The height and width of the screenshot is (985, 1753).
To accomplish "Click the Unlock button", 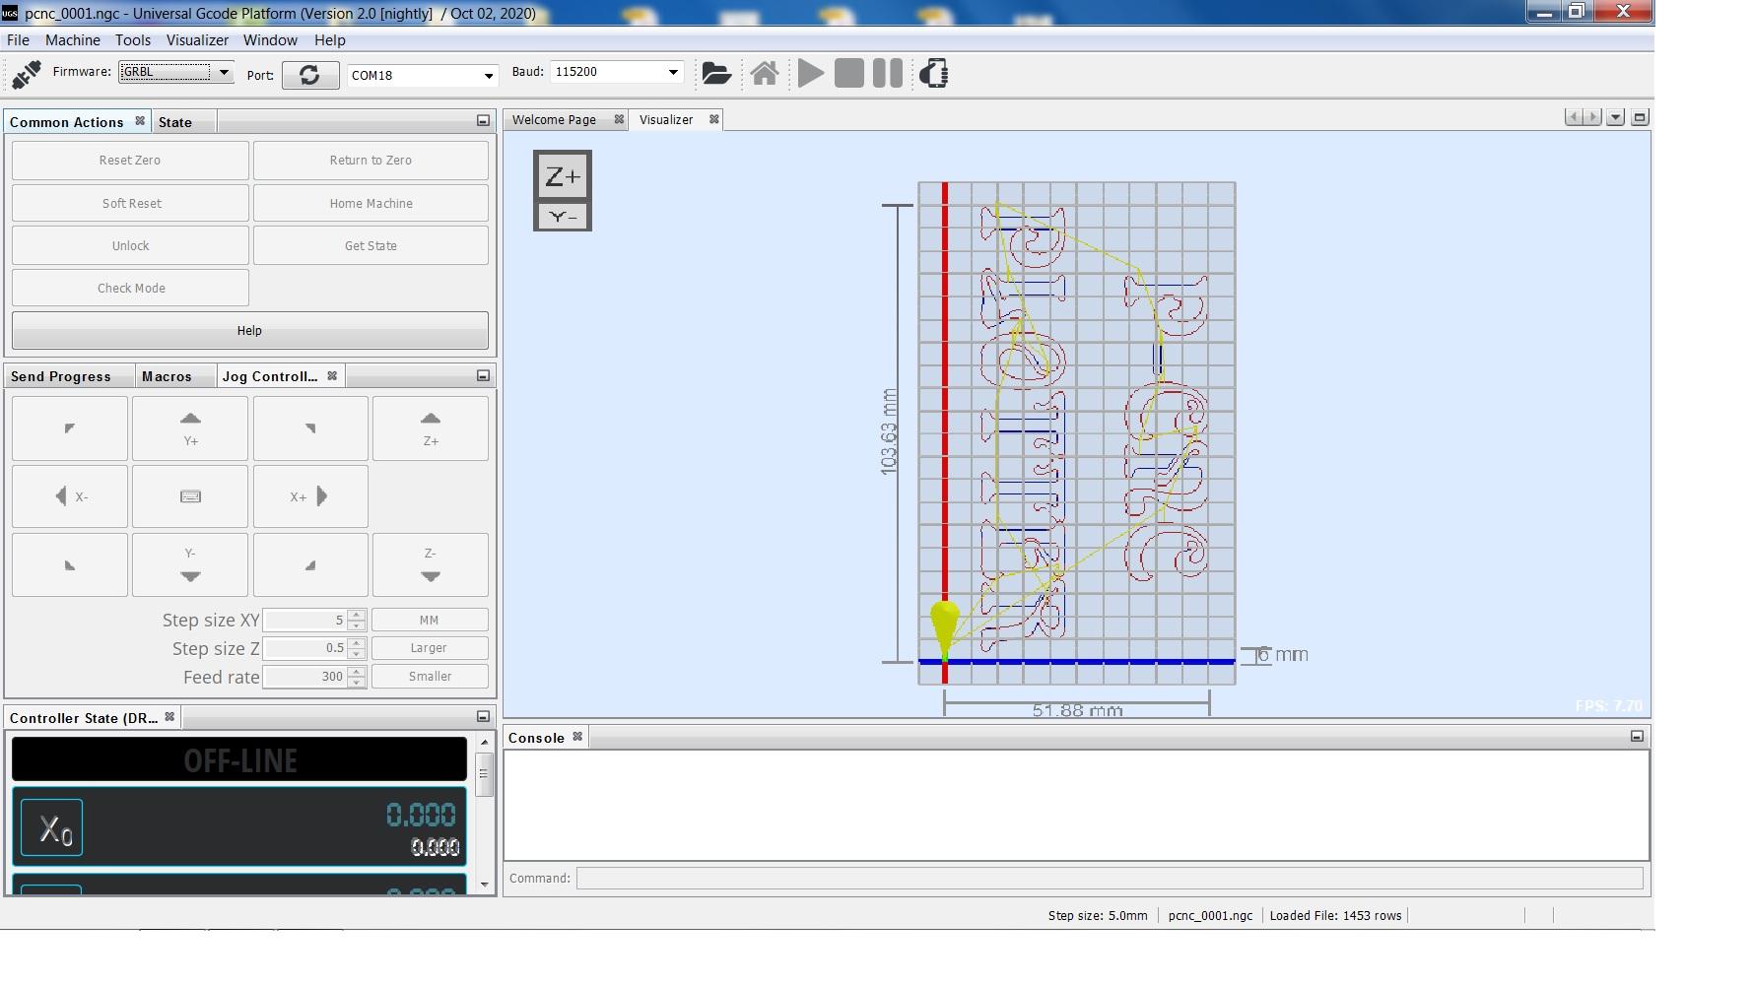I will coord(130,246).
